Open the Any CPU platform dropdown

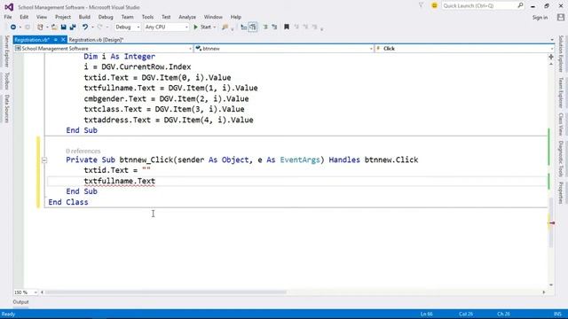166,27
